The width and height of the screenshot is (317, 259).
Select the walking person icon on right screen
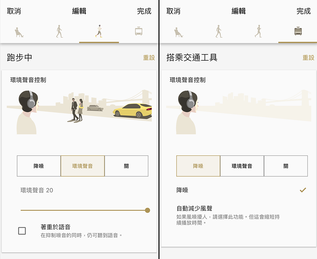pyautogui.click(x=218, y=31)
